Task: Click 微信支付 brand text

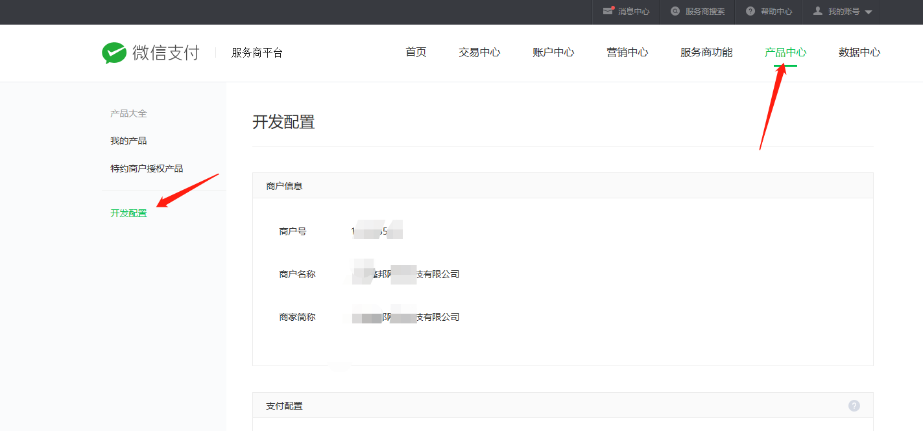Action: [x=166, y=53]
